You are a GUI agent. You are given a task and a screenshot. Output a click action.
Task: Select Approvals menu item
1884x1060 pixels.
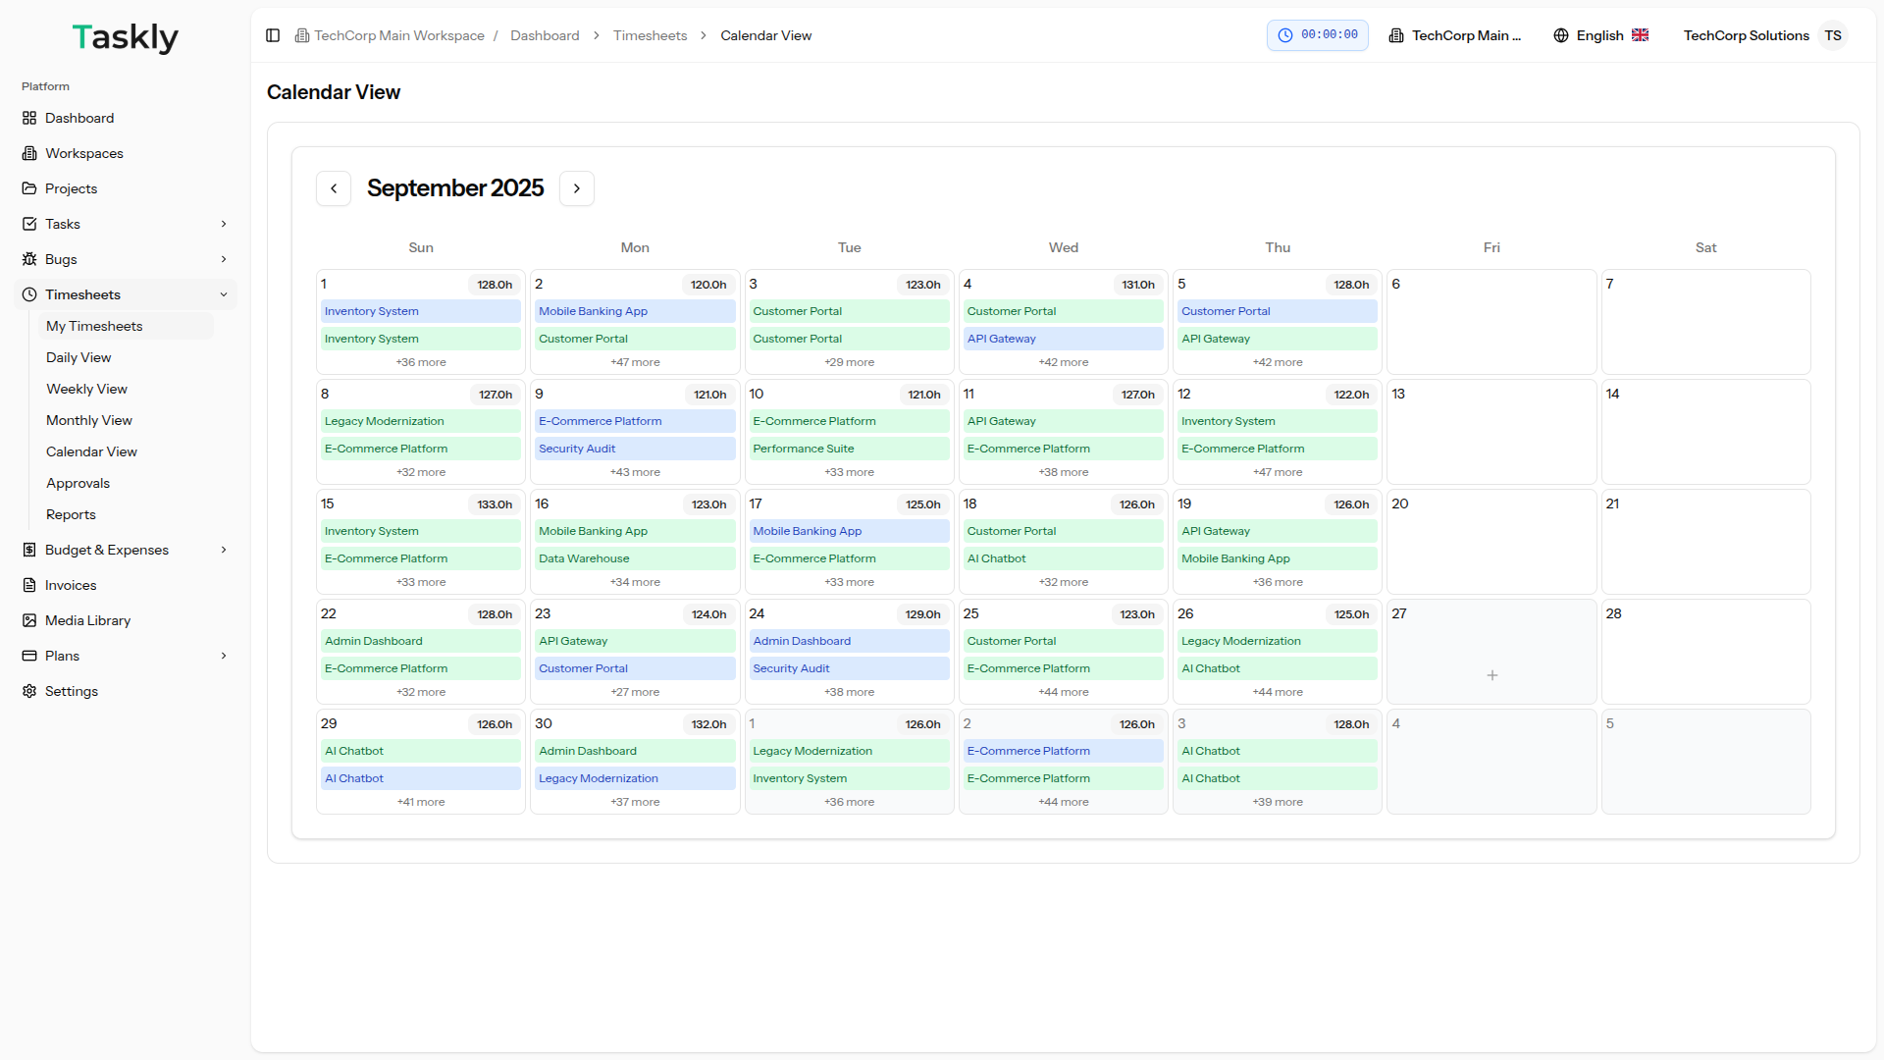tap(78, 483)
